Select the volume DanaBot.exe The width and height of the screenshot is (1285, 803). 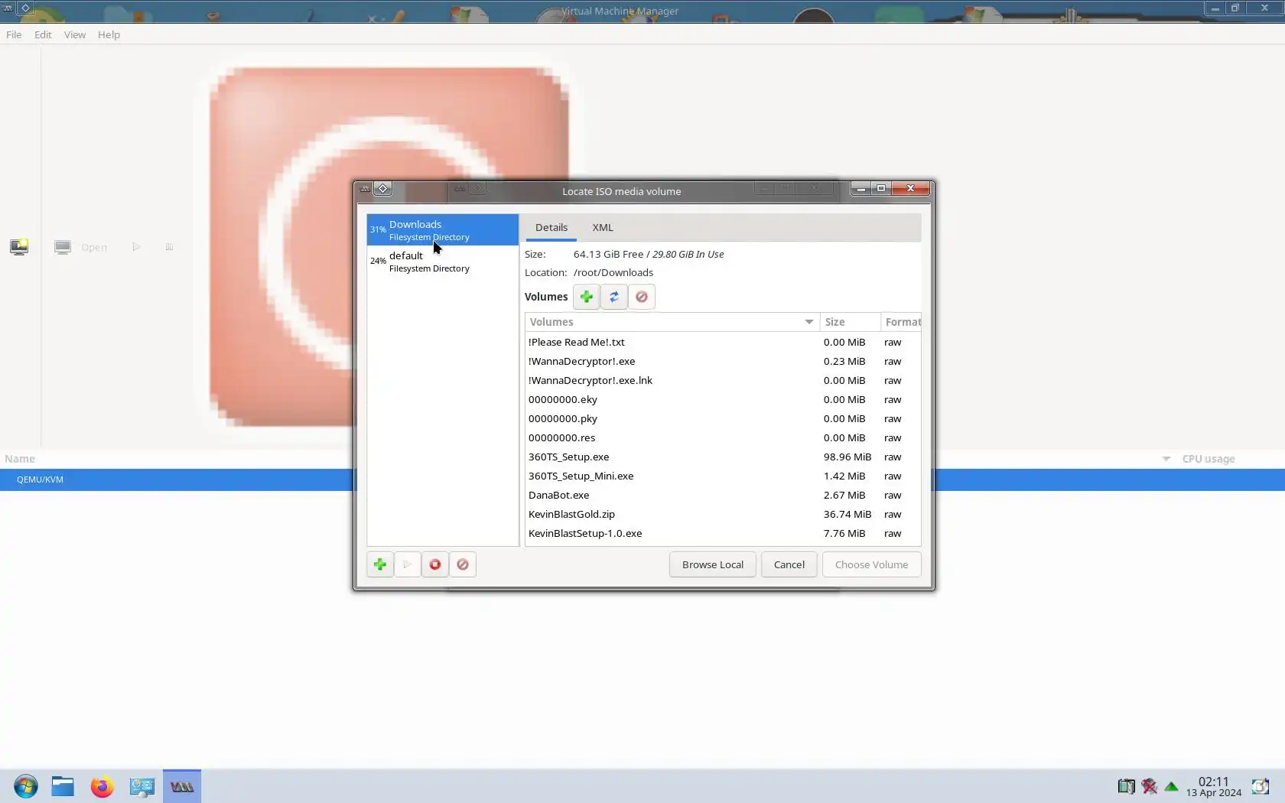coord(723,495)
